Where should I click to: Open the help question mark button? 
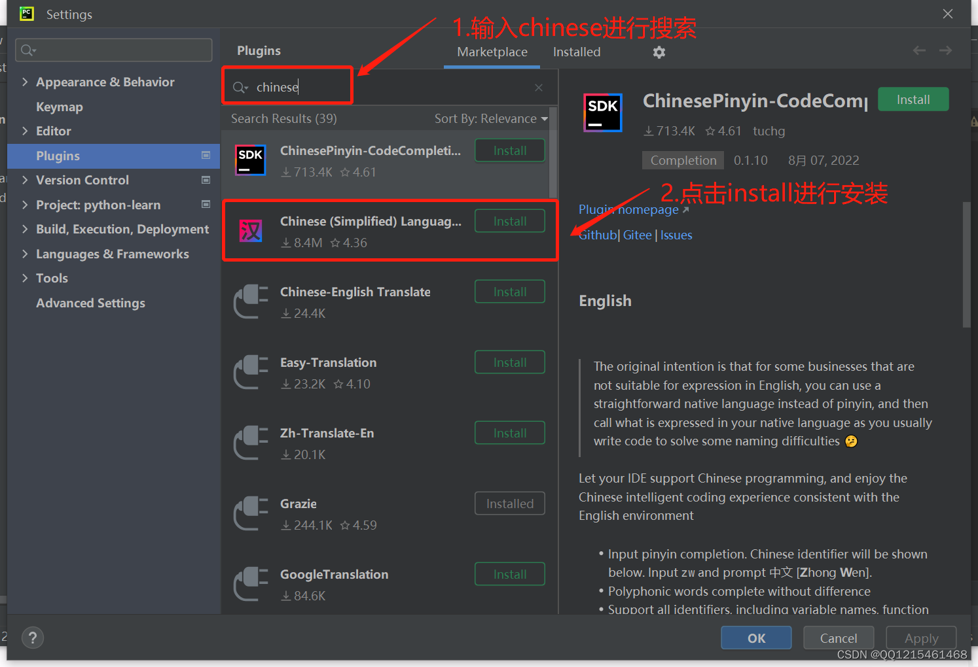pos(32,638)
